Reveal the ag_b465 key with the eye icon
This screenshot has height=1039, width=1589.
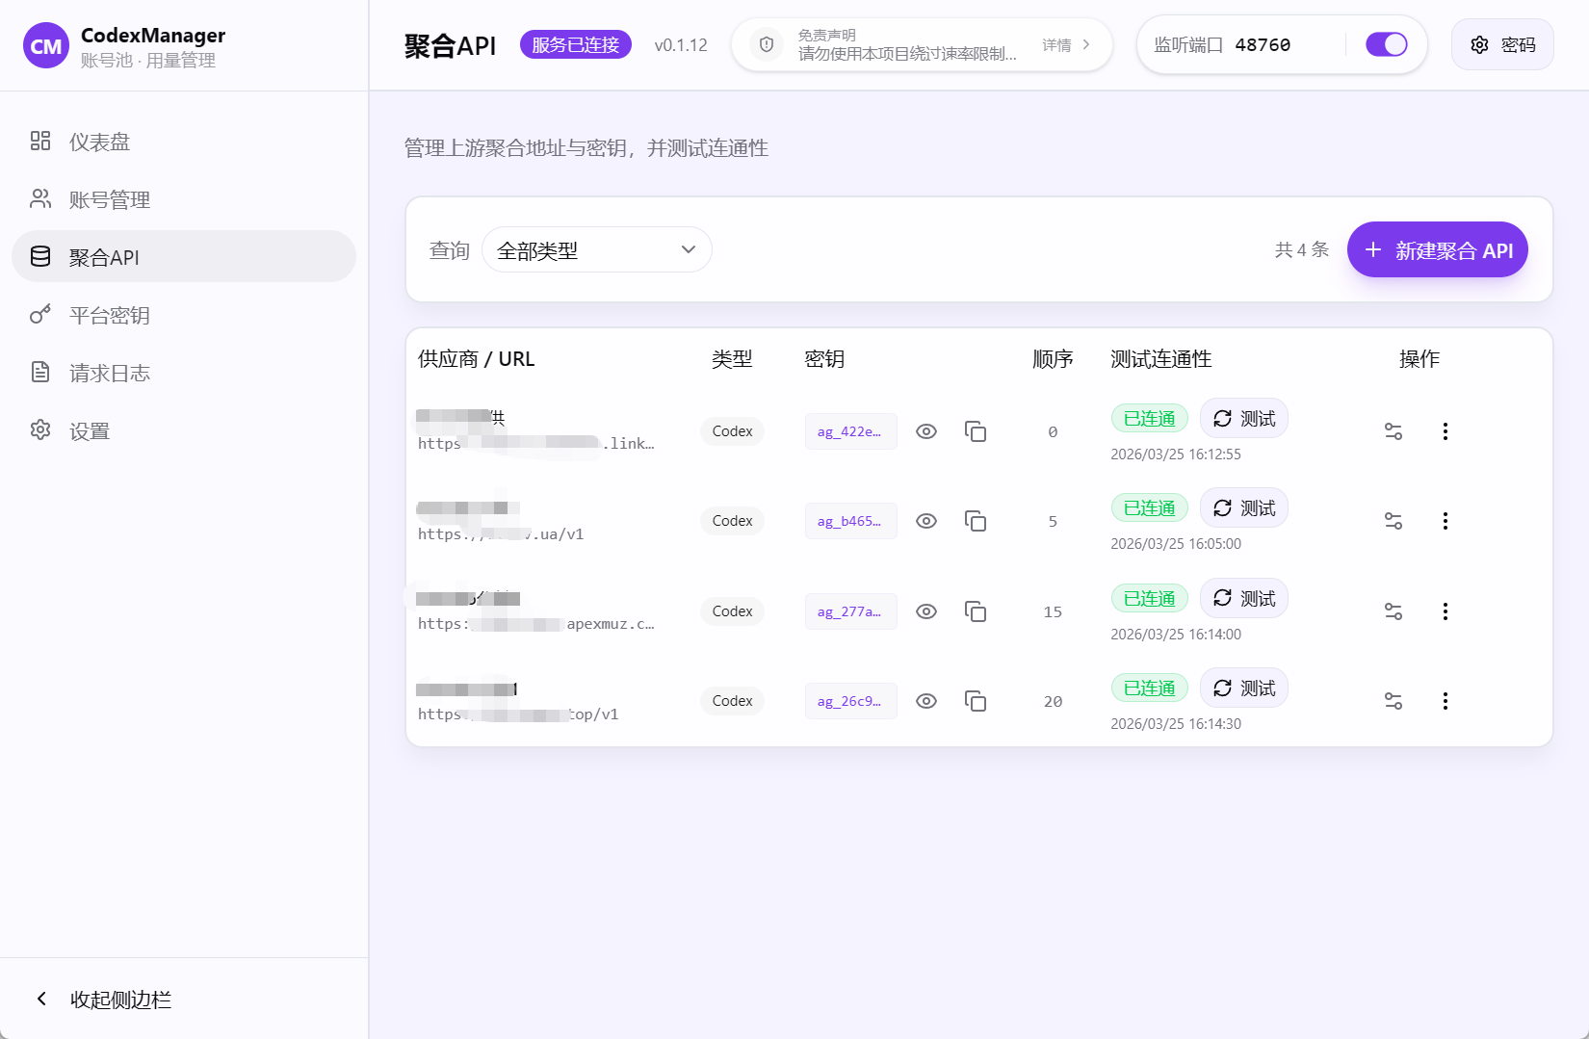click(926, 521)
